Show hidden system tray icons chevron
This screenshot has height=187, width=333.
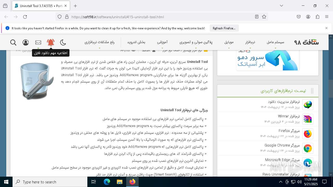click(x=280, y=182)
